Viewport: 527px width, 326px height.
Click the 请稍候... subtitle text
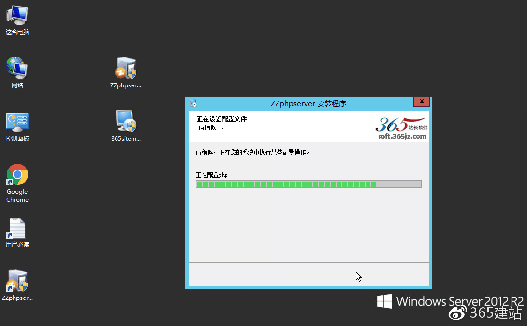[x=211, y=127]
